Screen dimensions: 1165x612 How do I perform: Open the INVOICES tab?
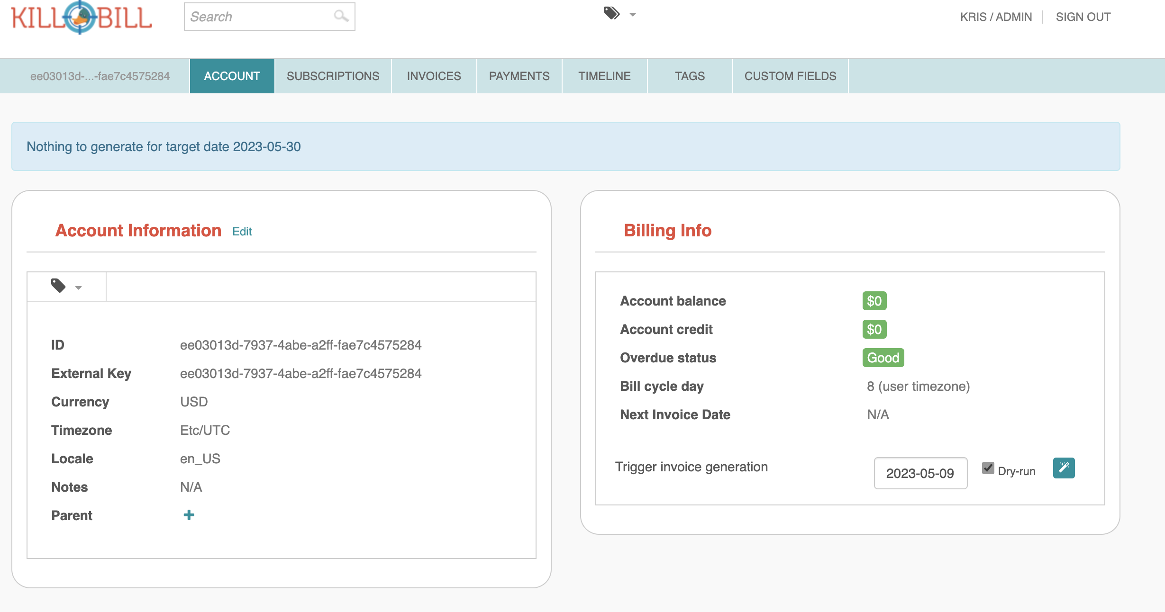[433, 76]
